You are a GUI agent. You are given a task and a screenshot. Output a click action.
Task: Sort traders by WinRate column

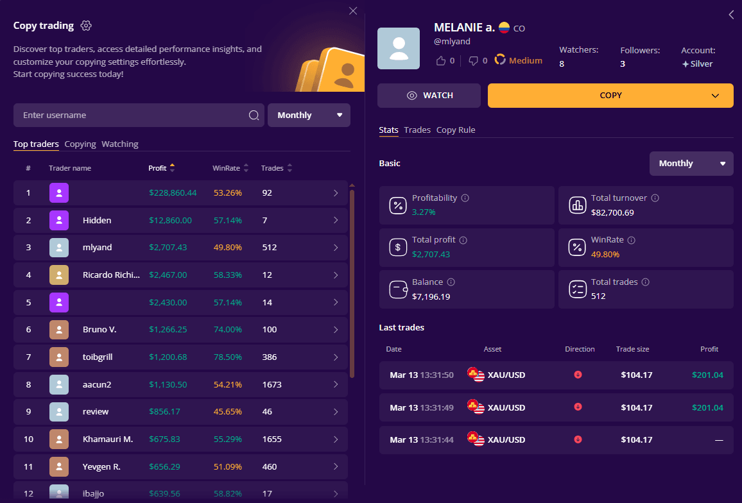pyautogui.click(x=230, y=168)
